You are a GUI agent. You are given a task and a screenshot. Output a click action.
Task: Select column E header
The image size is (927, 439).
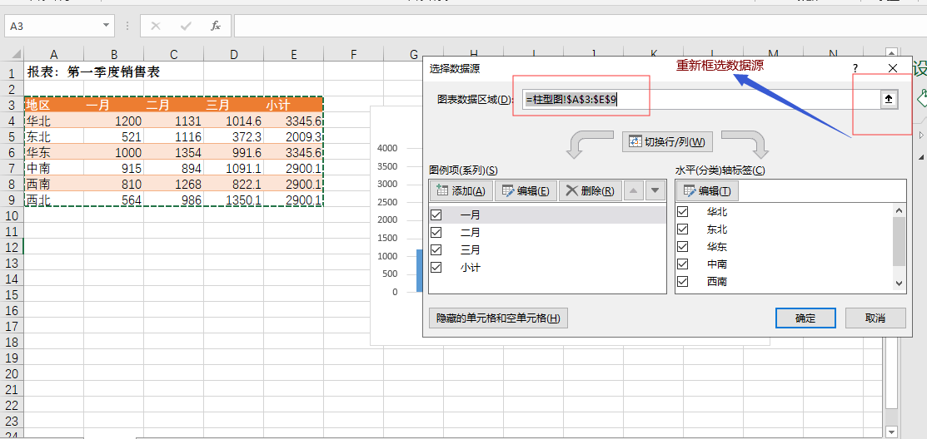294,54
